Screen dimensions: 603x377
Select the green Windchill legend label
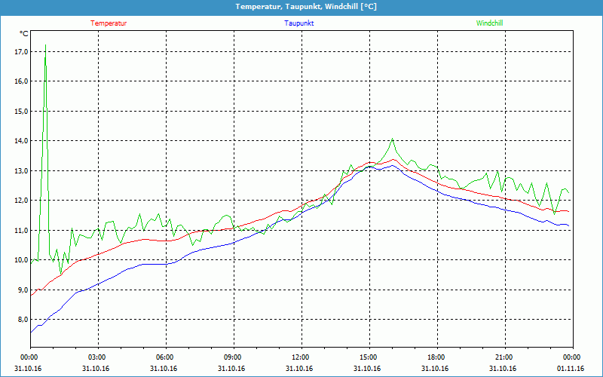click(489, 23)
